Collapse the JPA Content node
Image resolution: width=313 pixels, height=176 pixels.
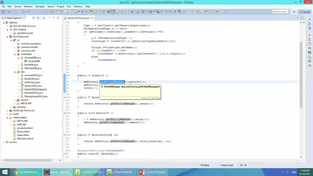pos(7,30)
